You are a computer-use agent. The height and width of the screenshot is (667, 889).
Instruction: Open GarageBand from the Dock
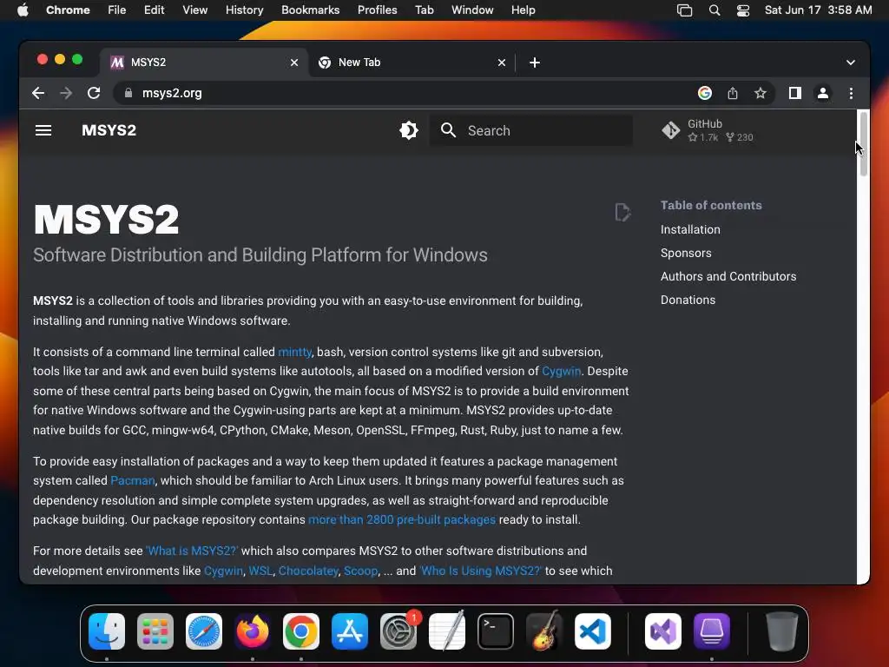click(544, 631)
